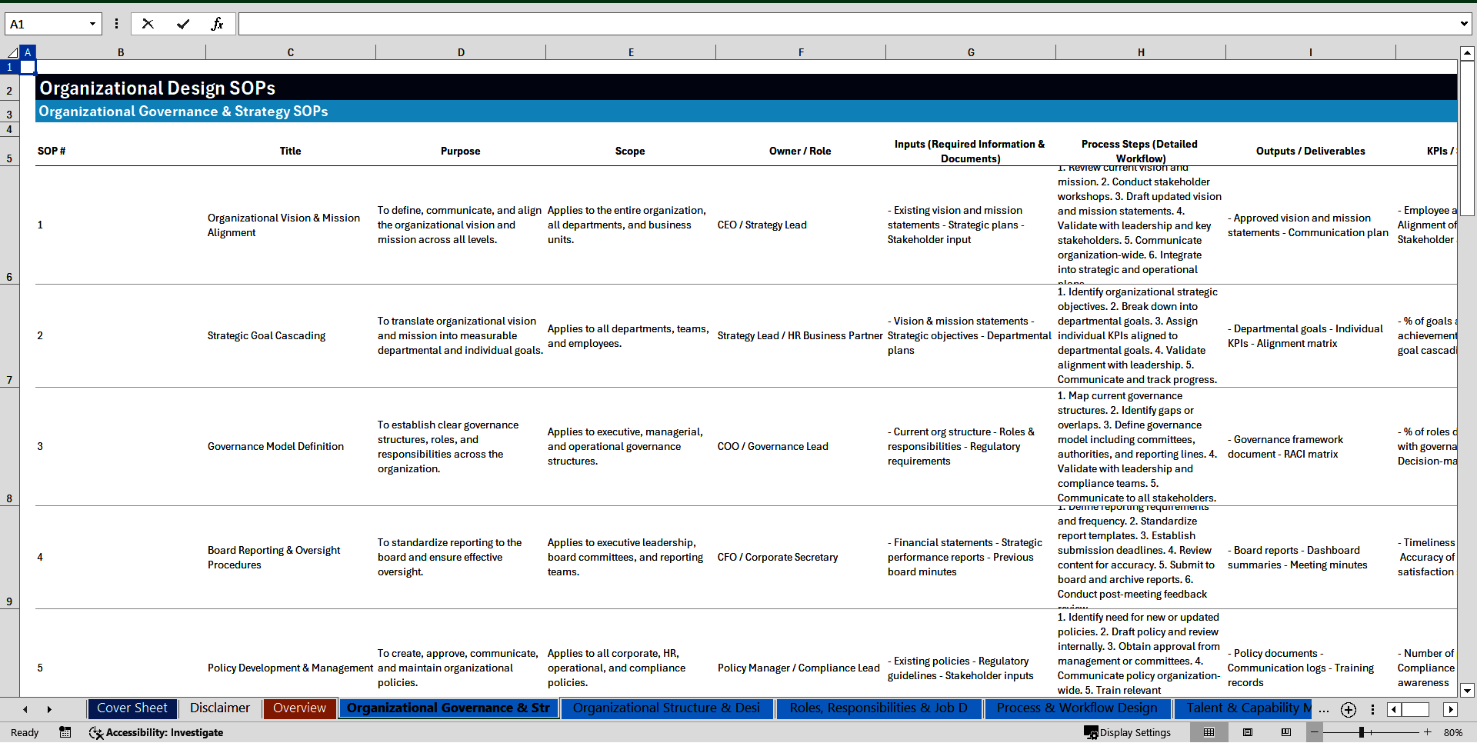Click the vertical scrollbar down arrow
1477x743 pixels.
1467,690
